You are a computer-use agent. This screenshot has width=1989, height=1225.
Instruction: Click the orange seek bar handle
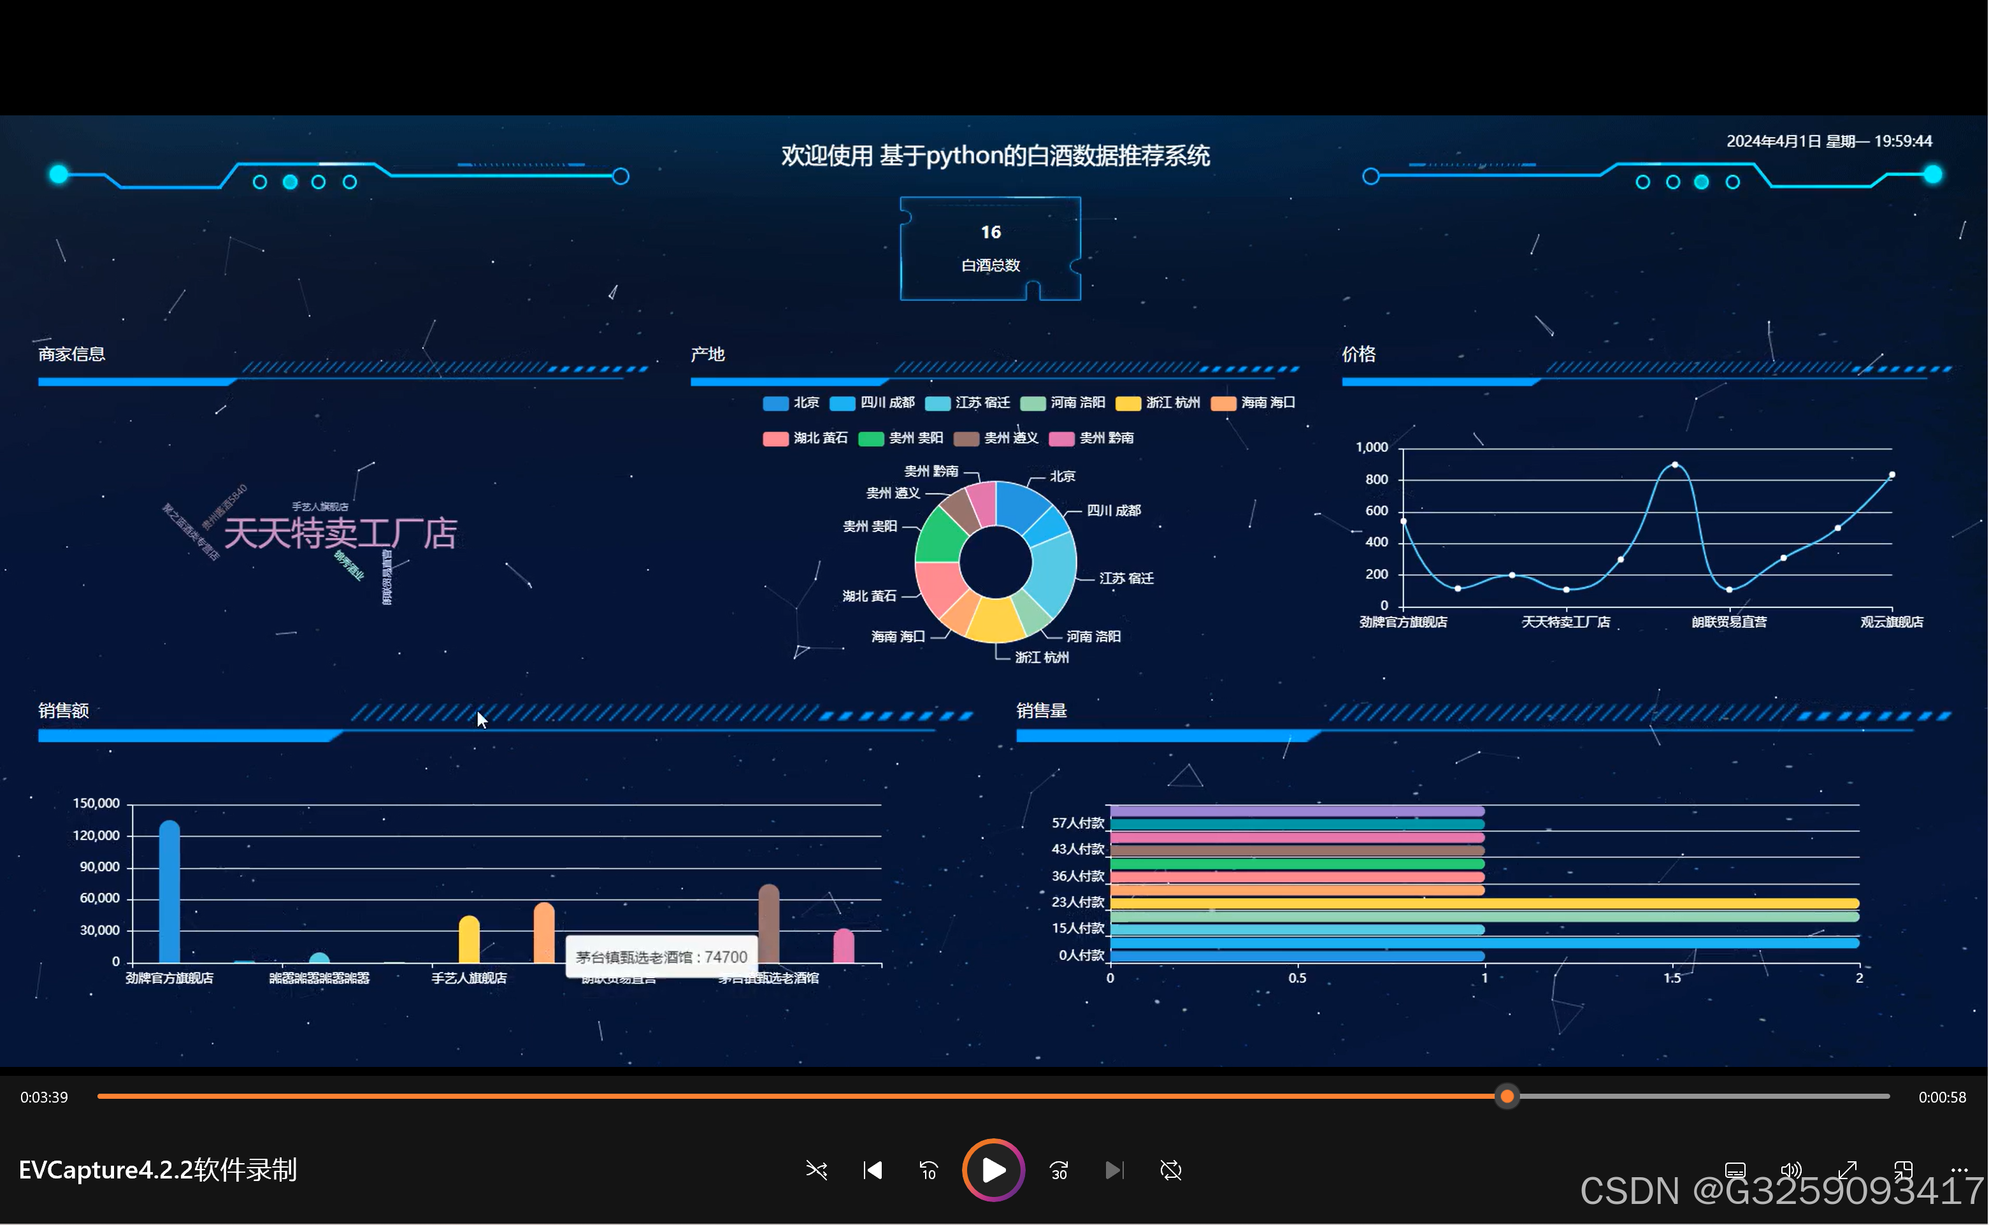(x=1506, y=1096)
